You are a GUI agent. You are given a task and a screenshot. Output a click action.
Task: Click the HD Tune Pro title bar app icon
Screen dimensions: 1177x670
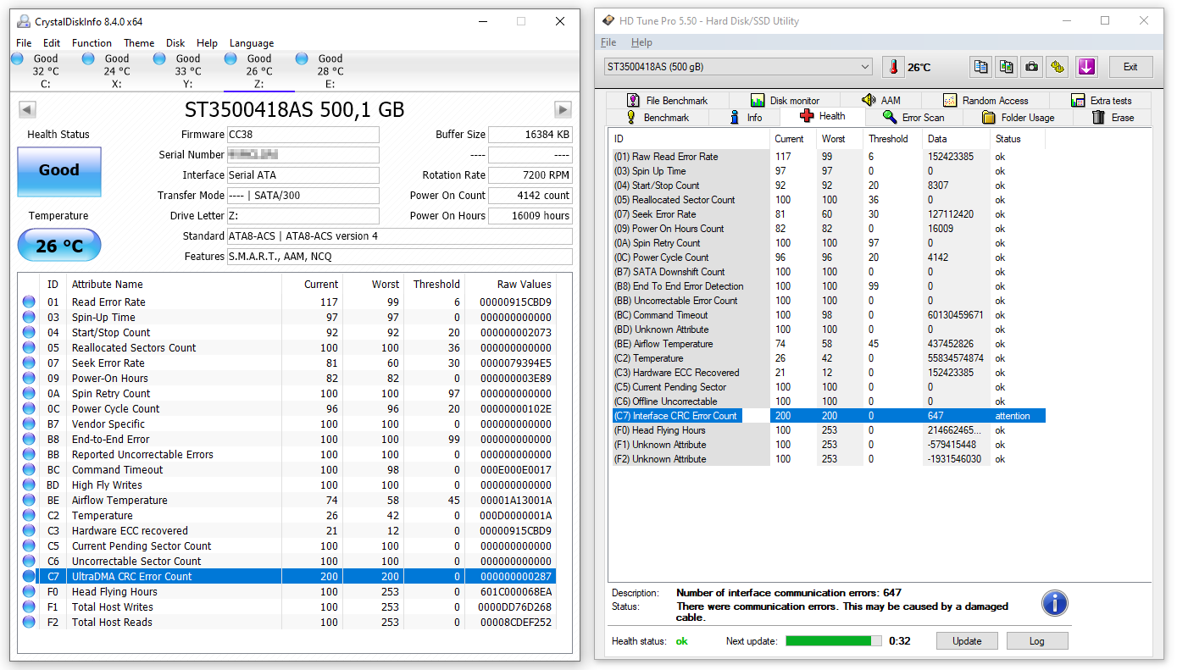(608, 21)
